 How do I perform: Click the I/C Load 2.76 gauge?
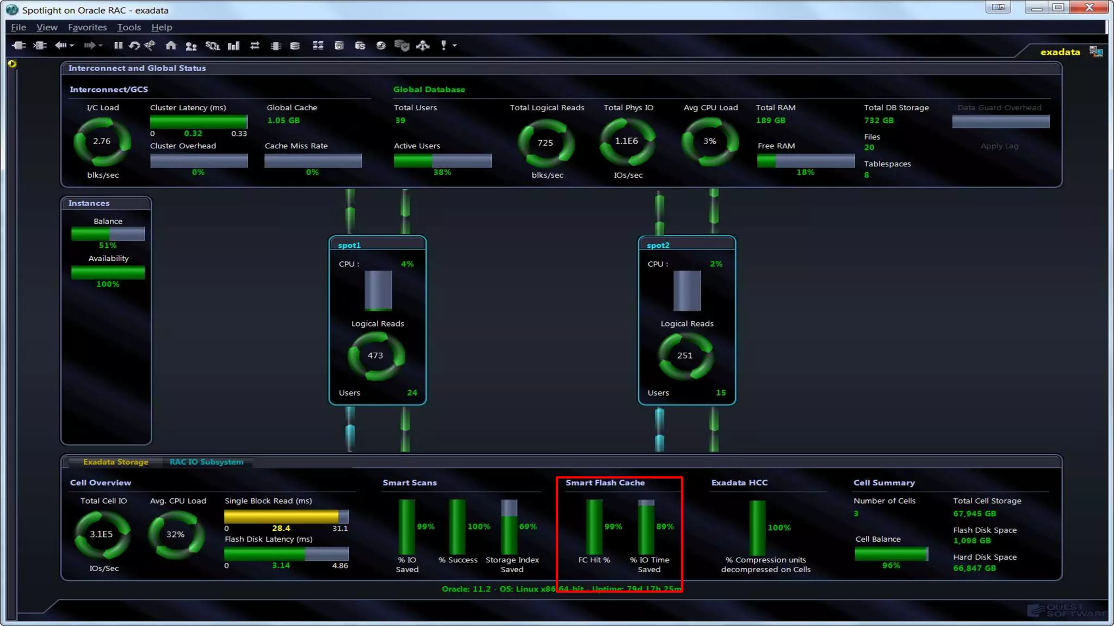pos(102,142)
